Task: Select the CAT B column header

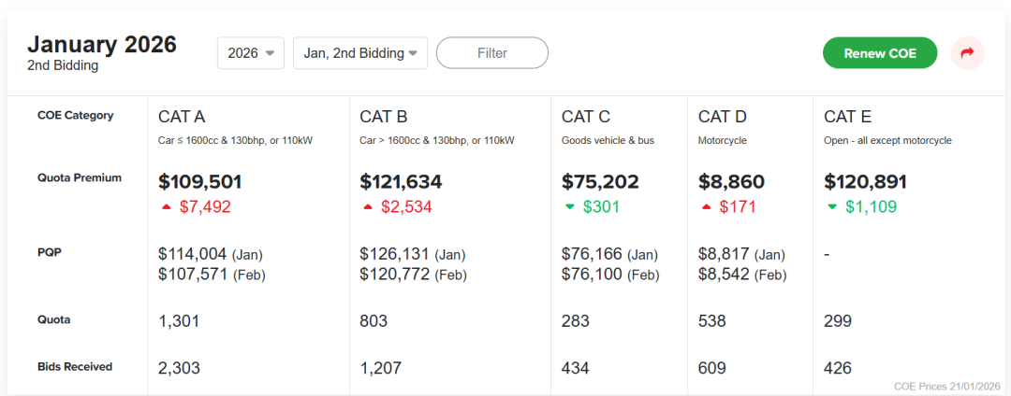Action: point(383,117)
